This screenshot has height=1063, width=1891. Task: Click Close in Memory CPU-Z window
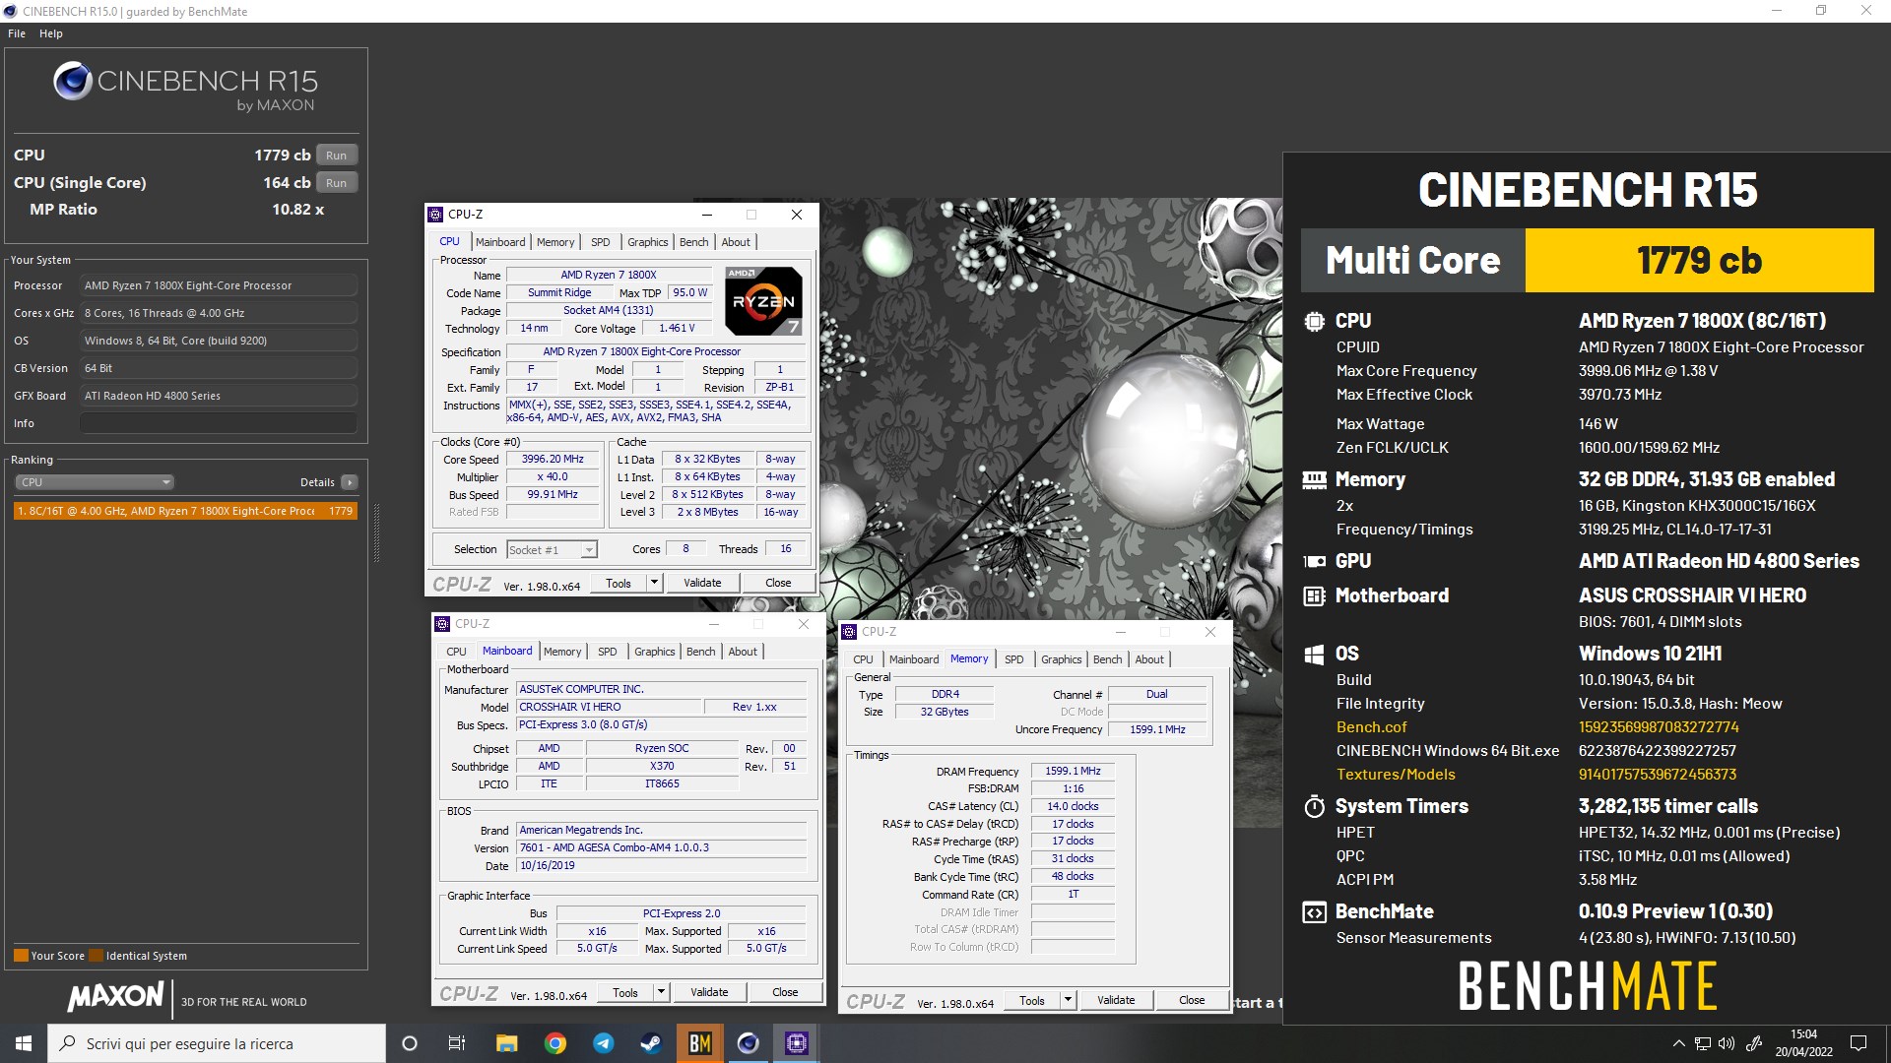point(1192,1000)
